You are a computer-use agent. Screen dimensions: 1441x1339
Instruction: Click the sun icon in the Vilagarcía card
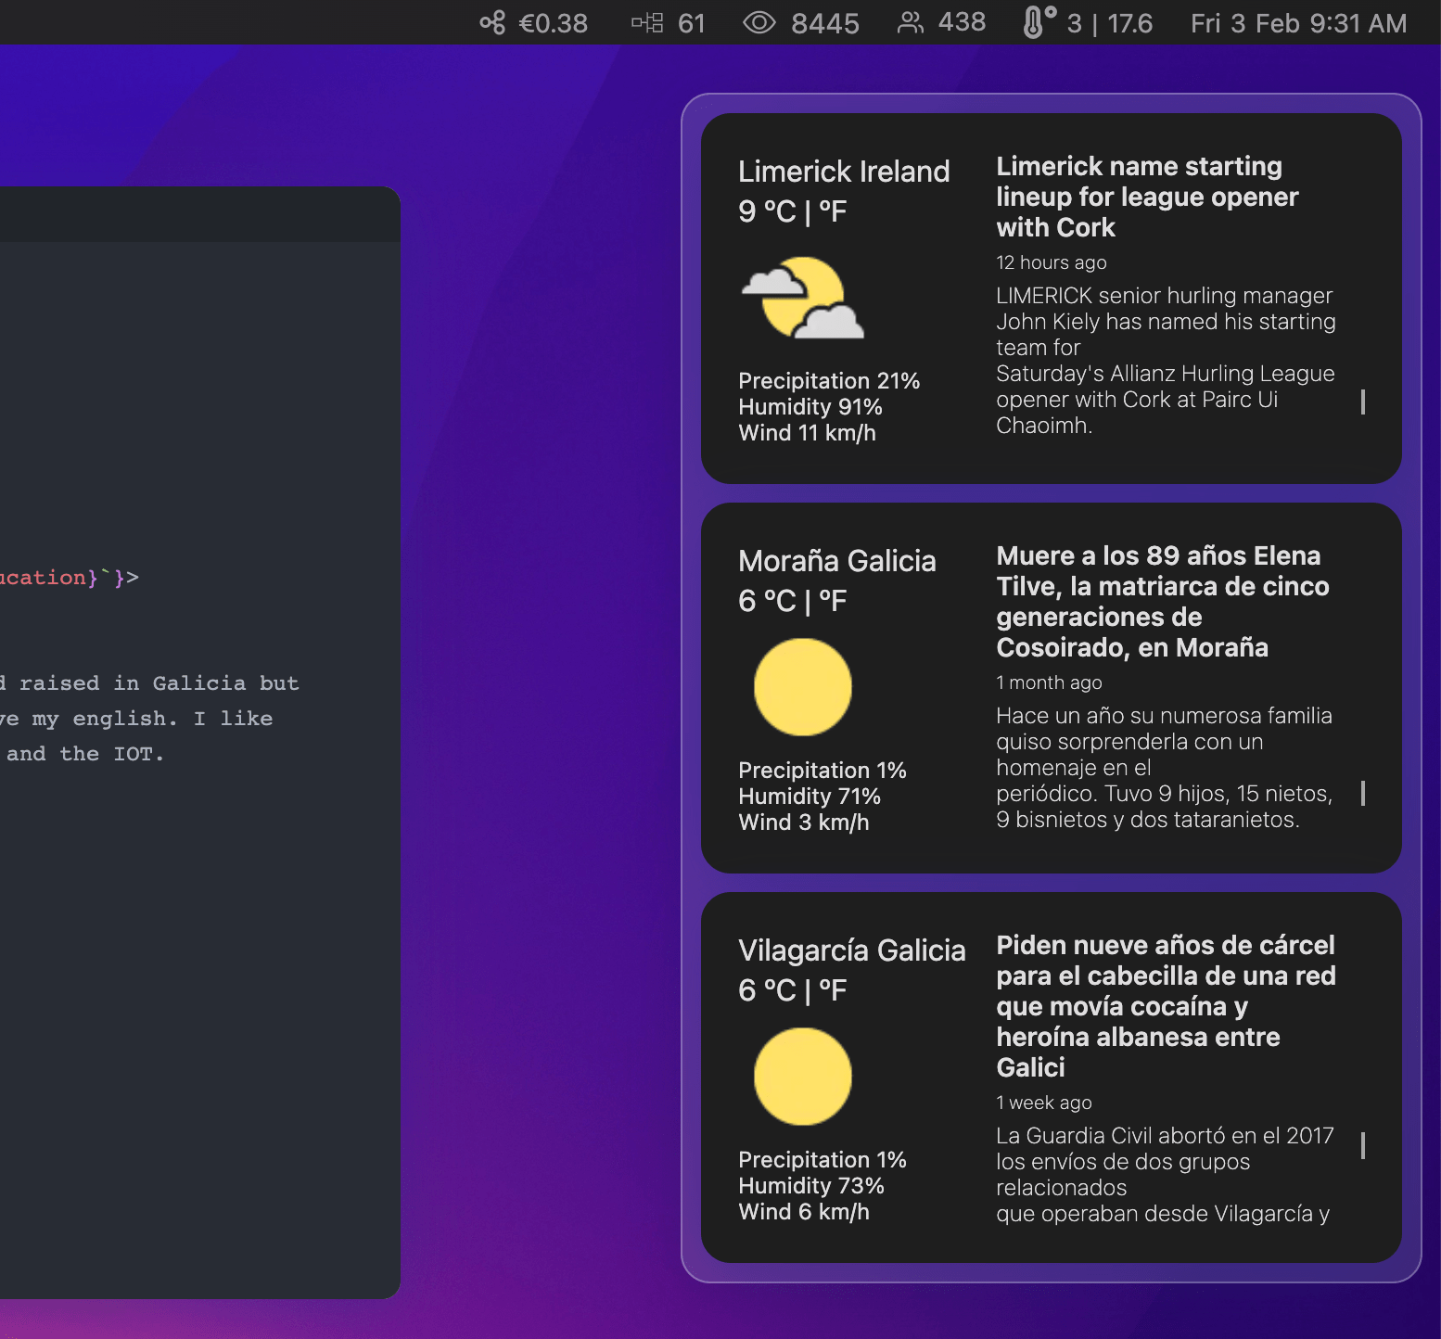[802, 1077]
